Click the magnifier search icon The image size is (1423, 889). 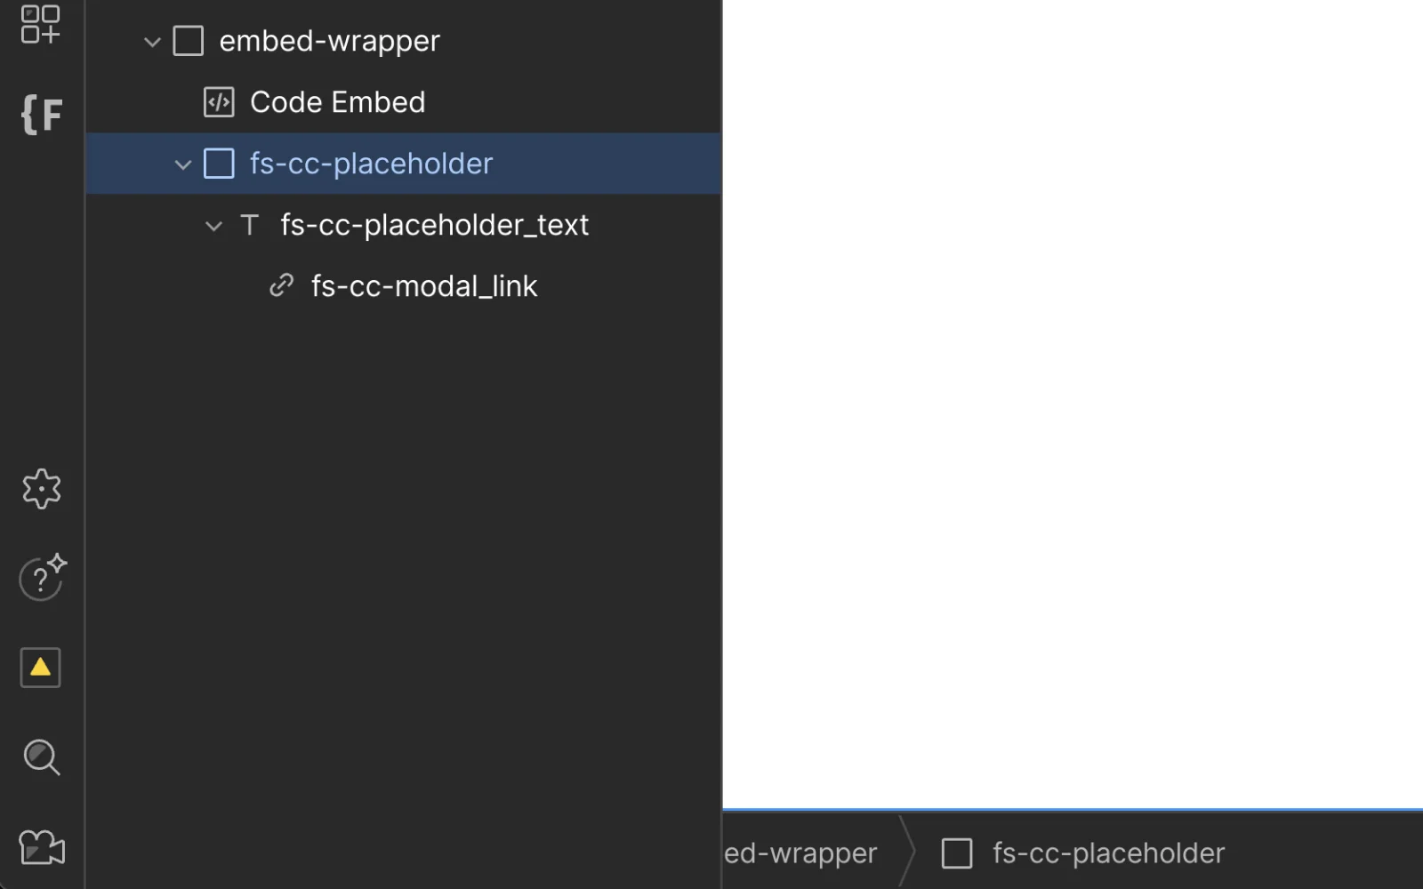pyautogui.click(x=41, y=757)
